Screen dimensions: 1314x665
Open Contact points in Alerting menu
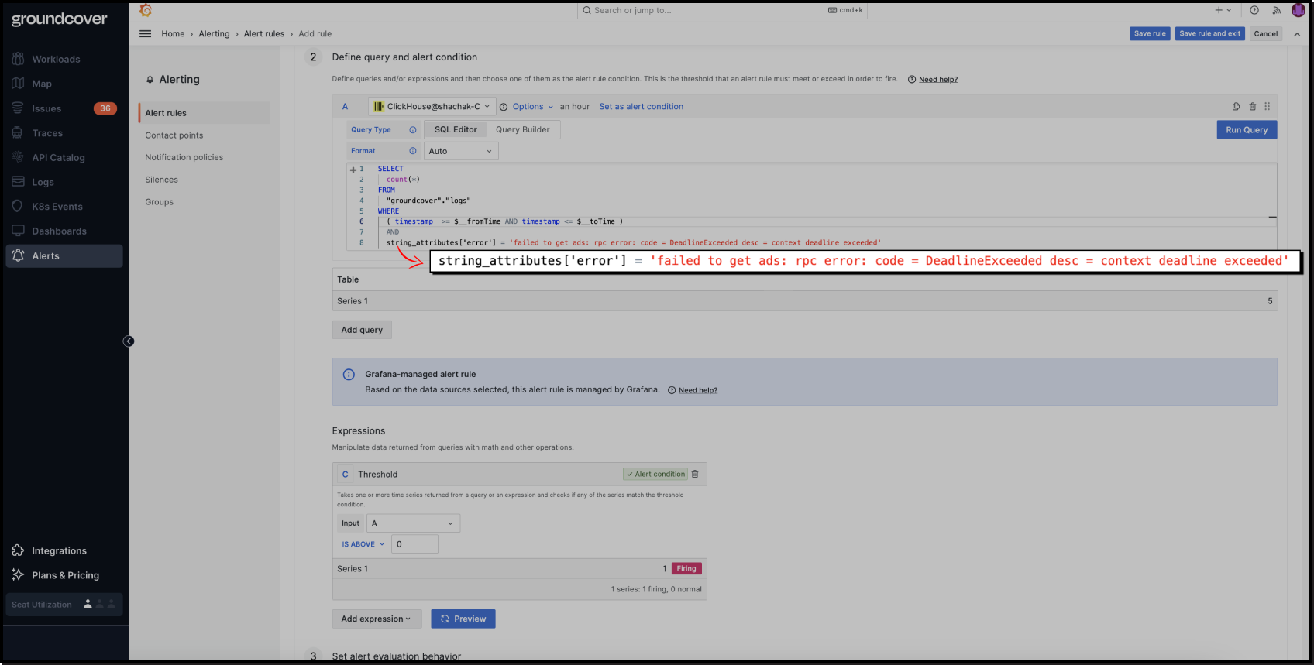click(x=174, y=135)
